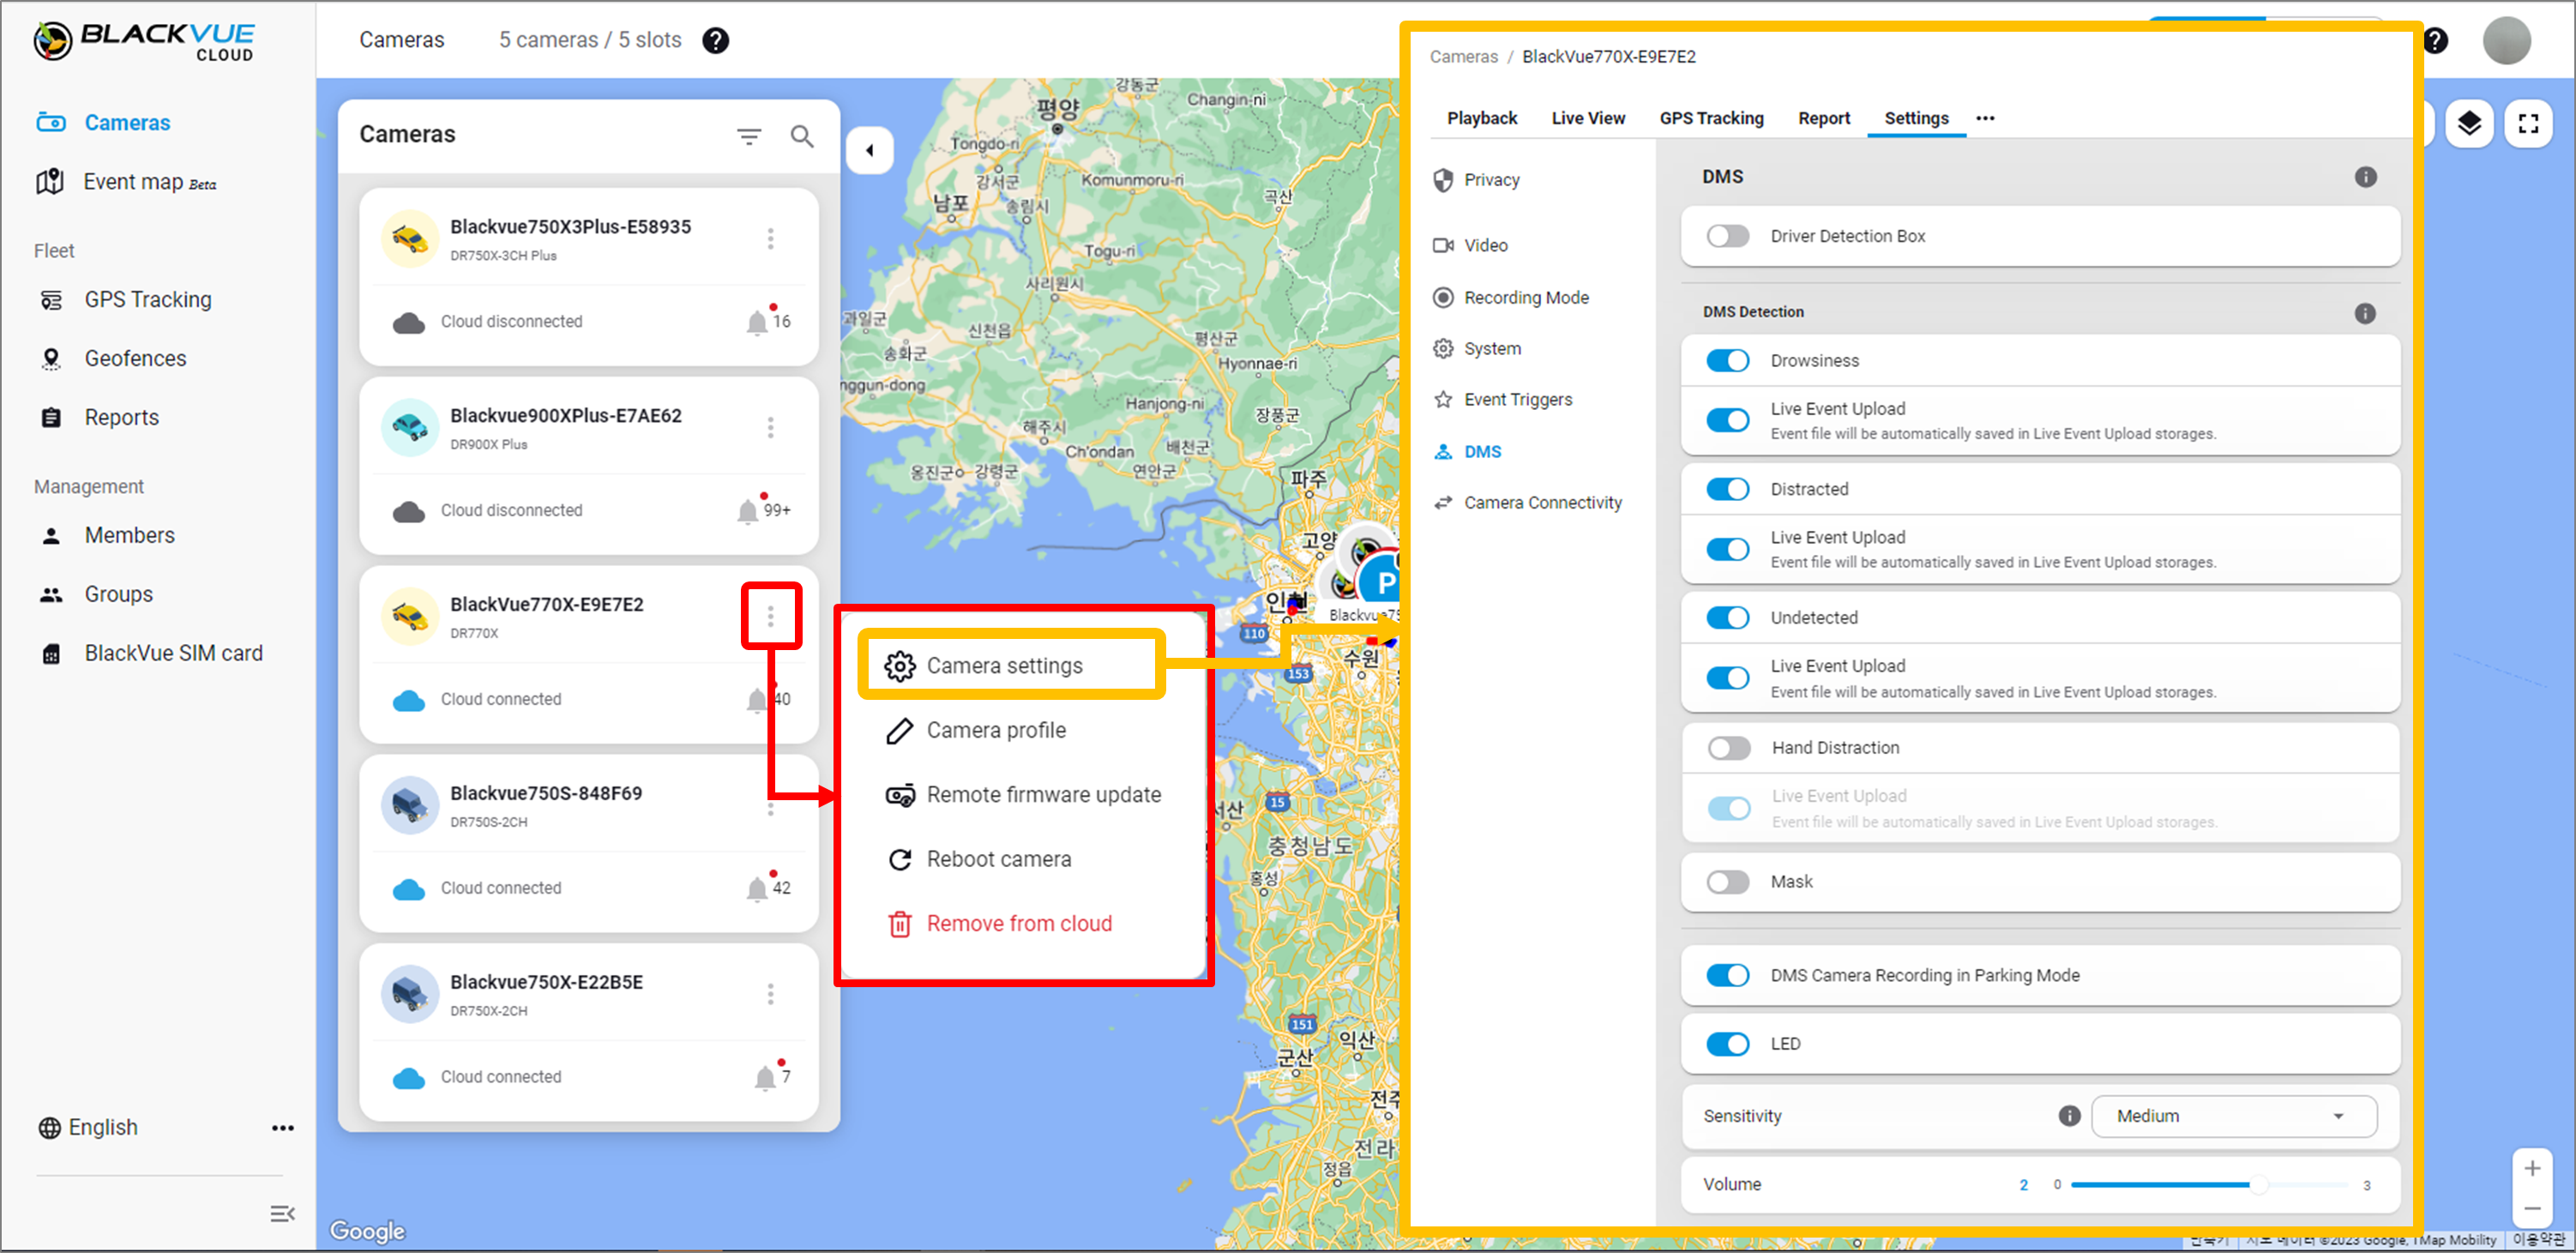Zoom out the map with minus button
The height and width of the screenshot is (1253, 2576).
coord(2532,1208)
